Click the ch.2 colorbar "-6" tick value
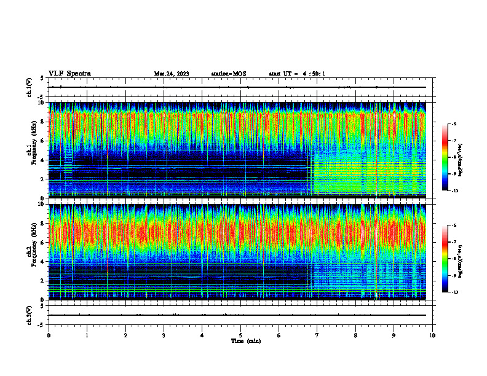This screenshot has width=487, height=376. click(x=454, y=225)
